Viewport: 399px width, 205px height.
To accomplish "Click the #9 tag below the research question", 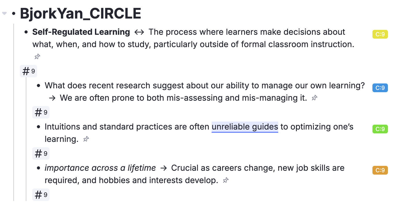I will click(x=41, y=112).
